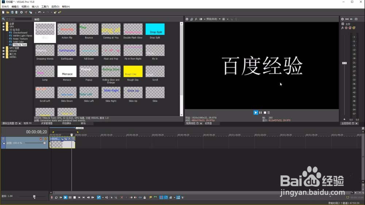Open project properties gear in main toolbar
365x205 pixels.
22,12
